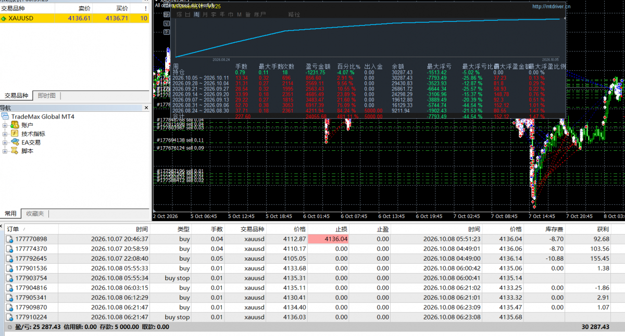
Task: Click order number 177901536
Action: pyautogui.click(x=31, y=268)
